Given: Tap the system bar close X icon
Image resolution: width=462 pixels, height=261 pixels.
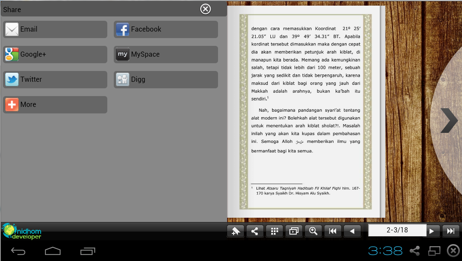Looking at the screenshot, I should [453, 251].
